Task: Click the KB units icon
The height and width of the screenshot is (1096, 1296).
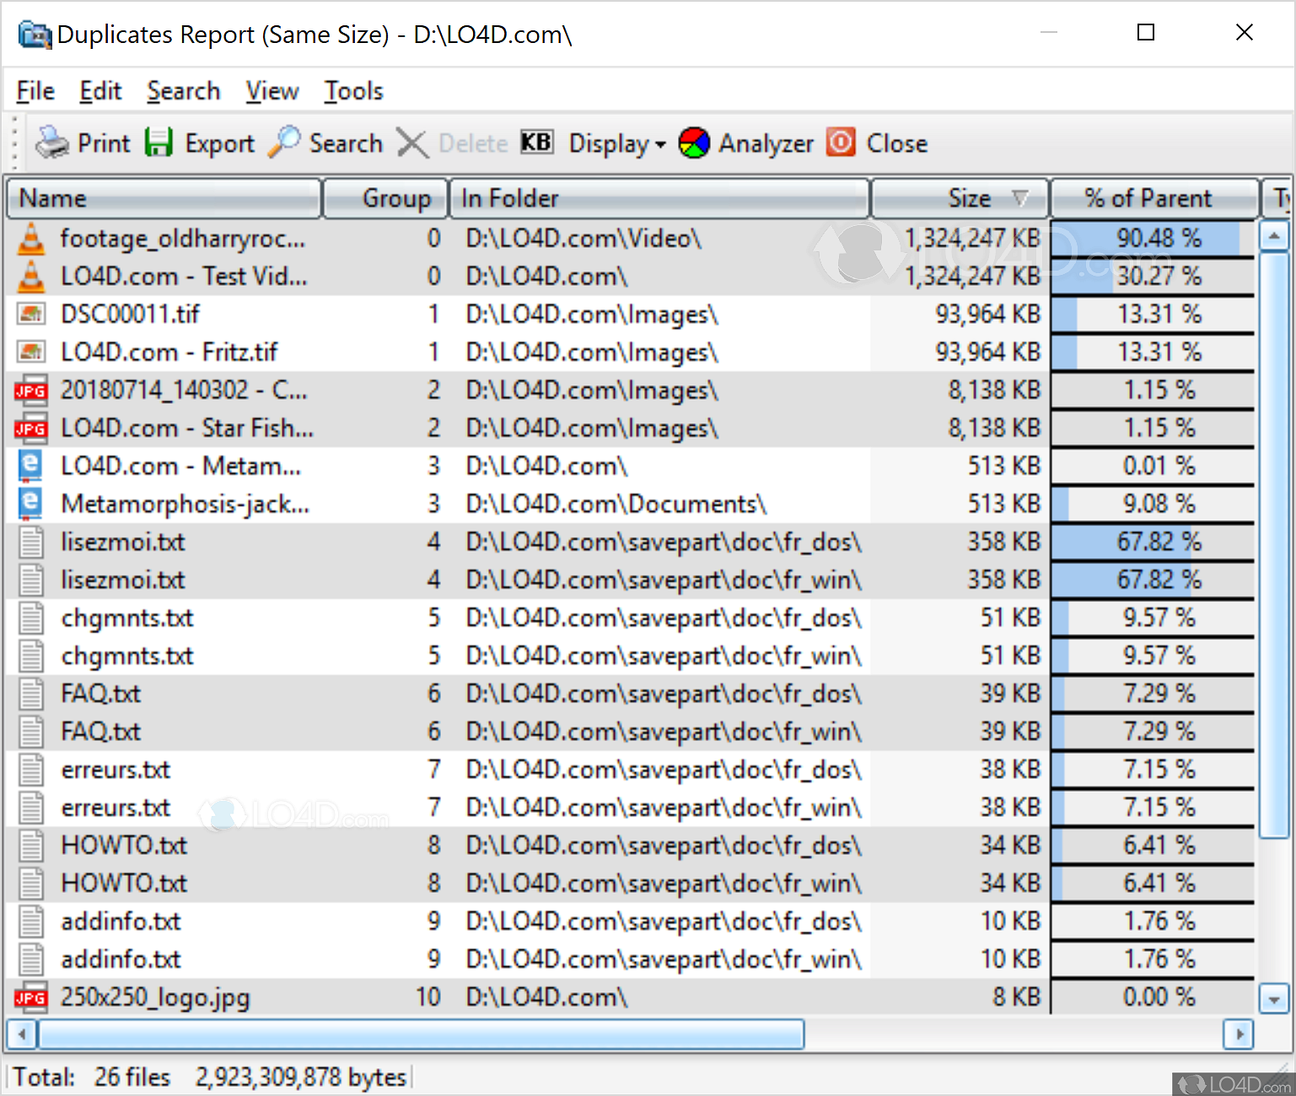Action: coord(536,142)
